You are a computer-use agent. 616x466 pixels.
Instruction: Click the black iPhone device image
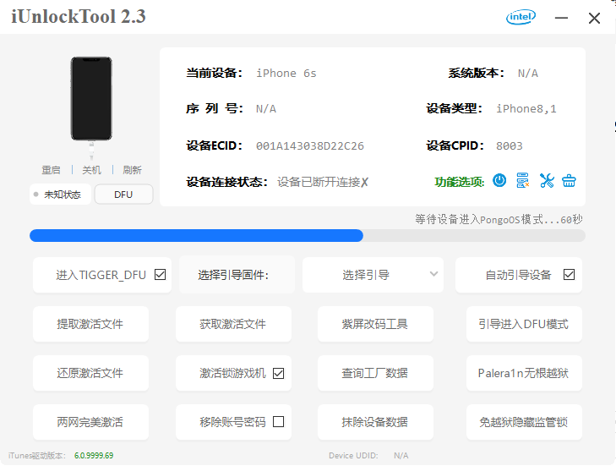[91, 98]
